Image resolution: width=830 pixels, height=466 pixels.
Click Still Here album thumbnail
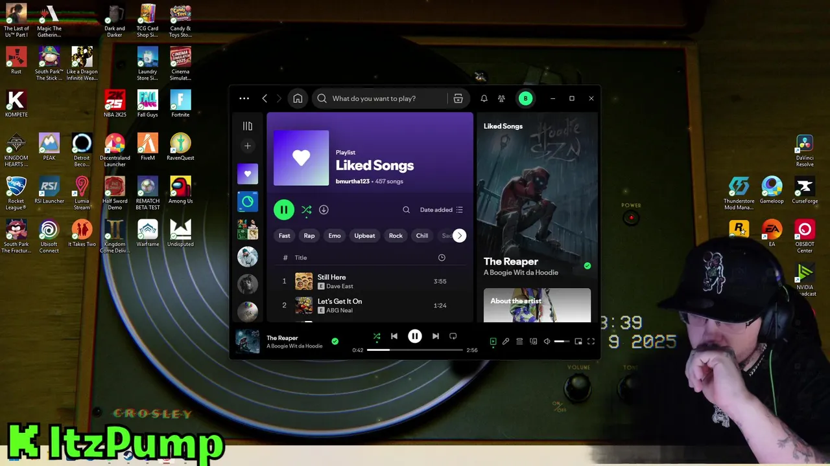303,282
